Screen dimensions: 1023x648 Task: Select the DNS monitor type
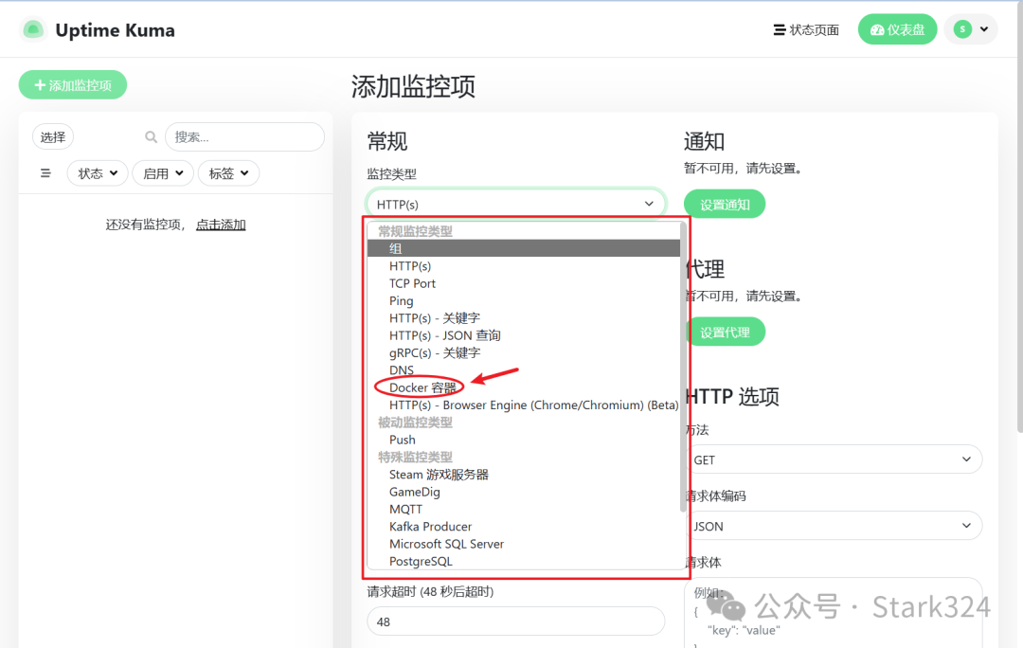[x=523, y=370]
